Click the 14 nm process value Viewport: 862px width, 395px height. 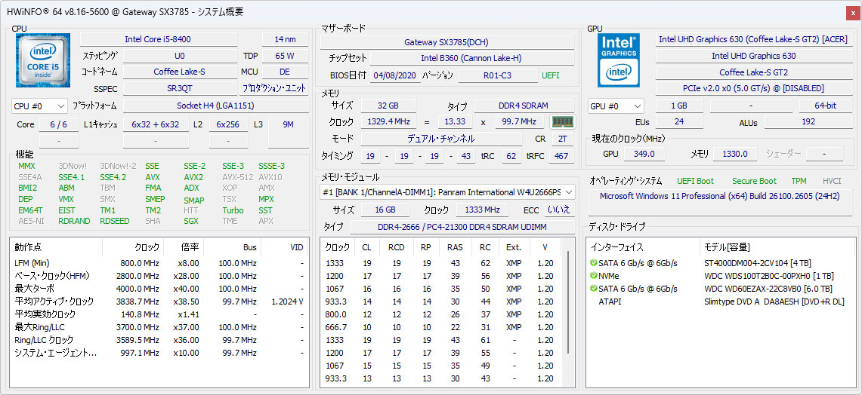285,39
